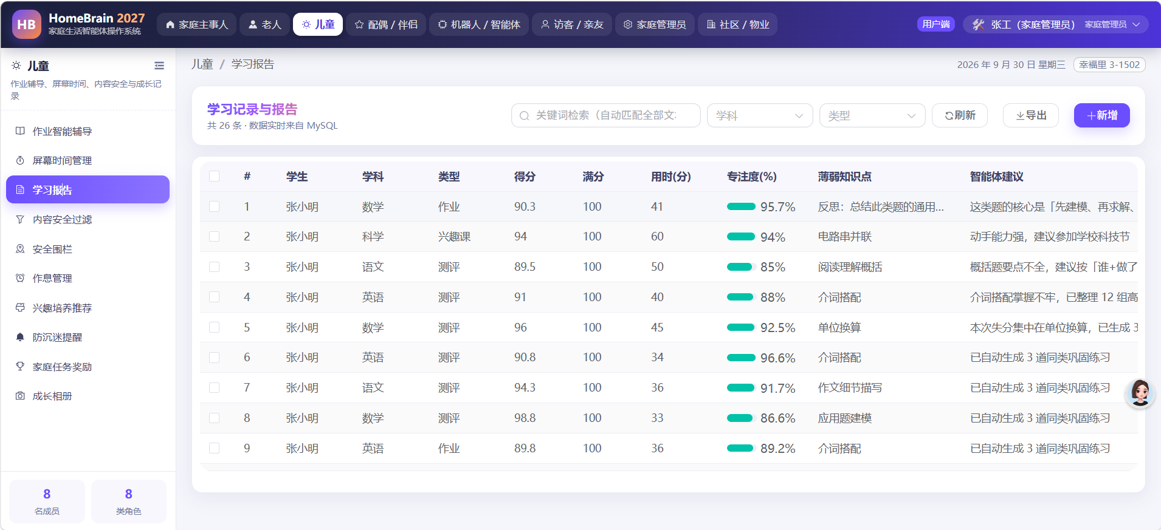Focus the 关键词检索 search input field
The width and height of the screenshot is (1161, 530).
[606, 115]
